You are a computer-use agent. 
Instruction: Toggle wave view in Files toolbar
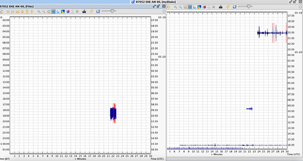click(x=53, y=11)
